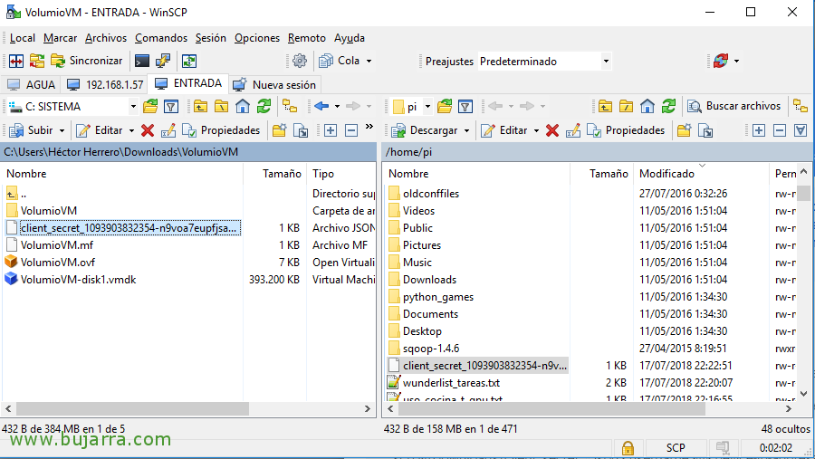Click the local red delete X icon
Viewport: 815px width, 459px height.
point(148,130)
